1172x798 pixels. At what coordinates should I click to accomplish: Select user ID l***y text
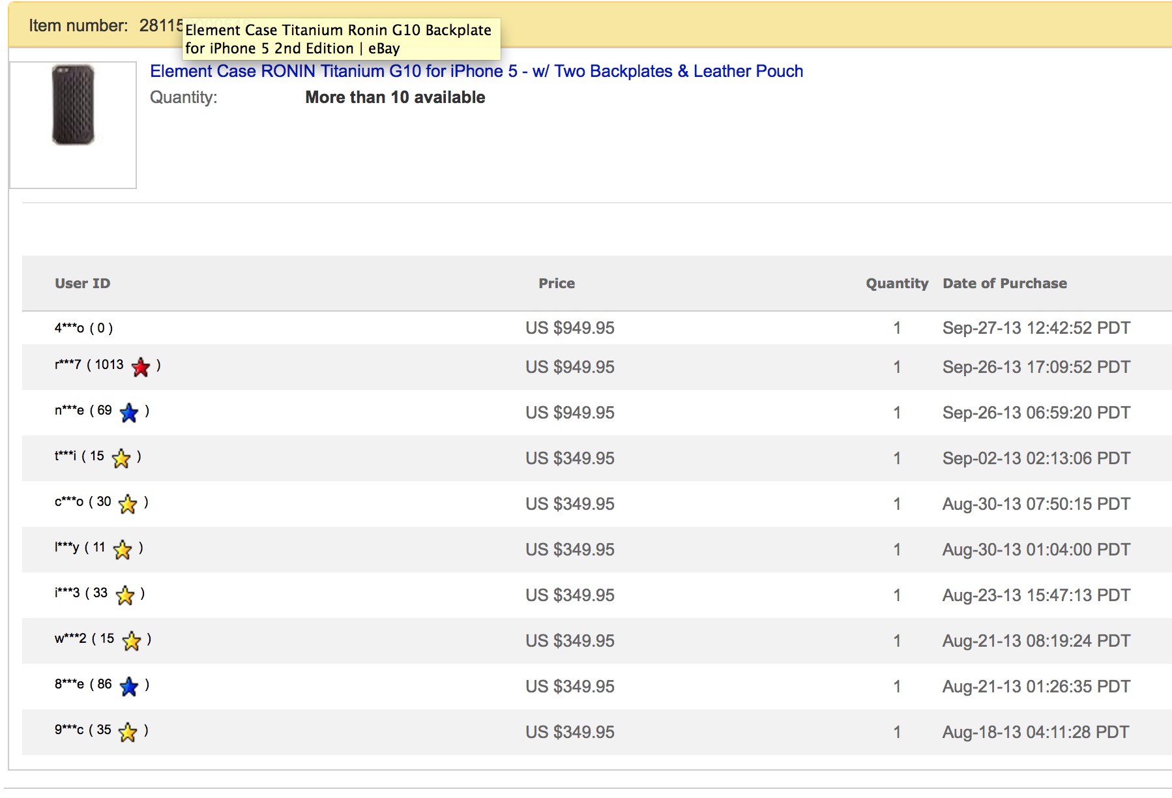click(66, 547)
